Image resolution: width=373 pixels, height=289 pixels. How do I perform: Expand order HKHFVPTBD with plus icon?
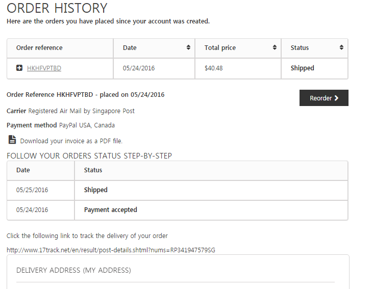19,68
